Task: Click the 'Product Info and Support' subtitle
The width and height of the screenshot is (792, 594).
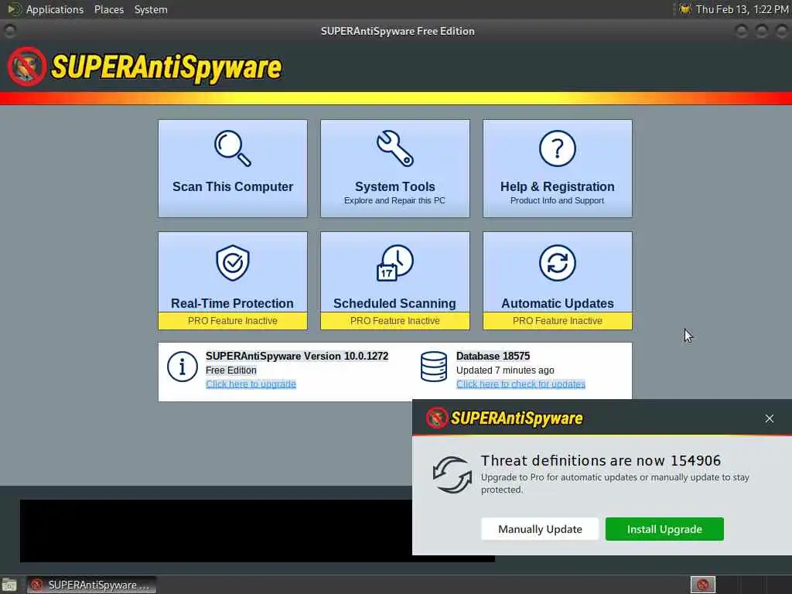Action: tap(557, 200)
